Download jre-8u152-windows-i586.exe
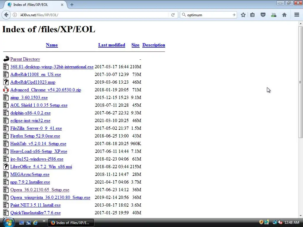 pos(37,159)
